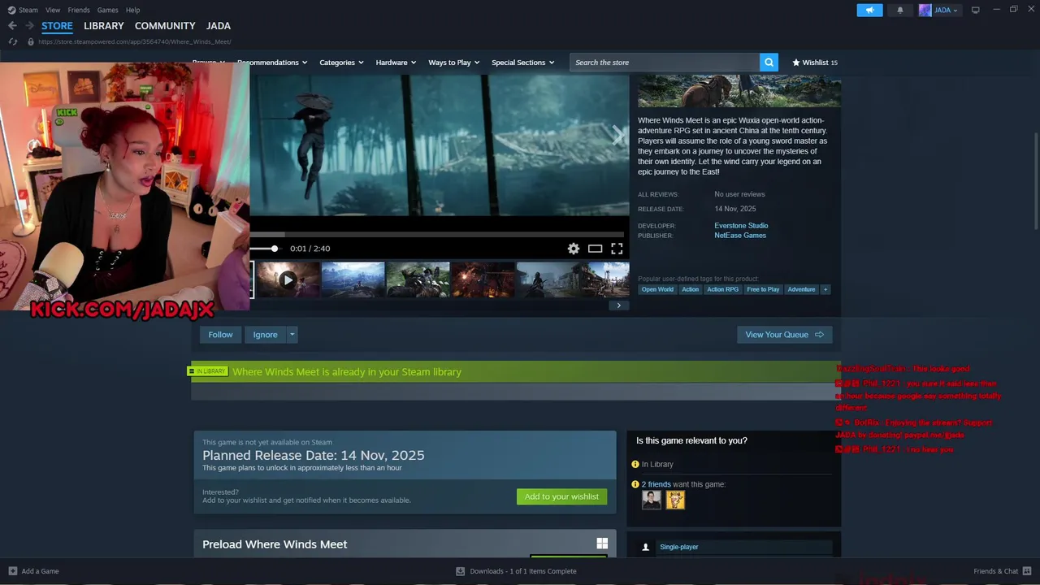Click the Search the store field

(665, 63)
